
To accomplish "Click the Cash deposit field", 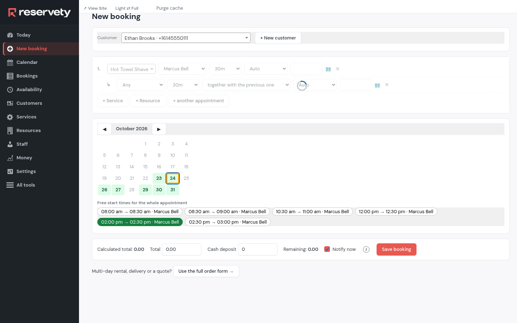I will click(x=258, y=249).
